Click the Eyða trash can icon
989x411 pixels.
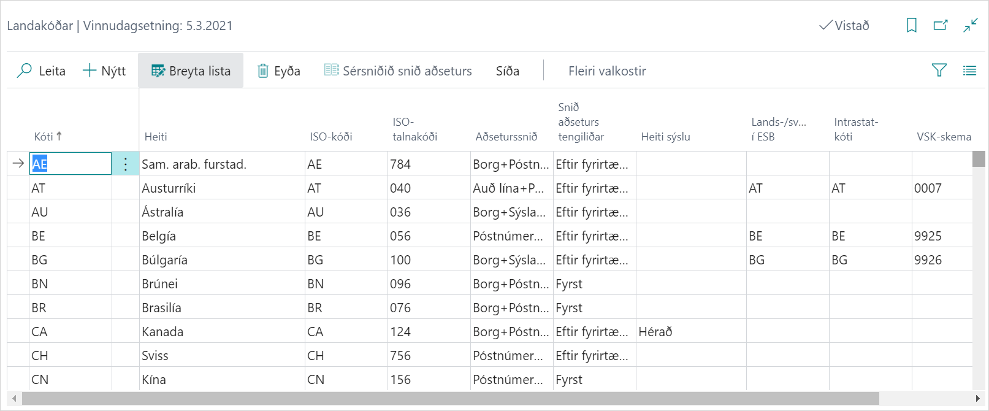(x=263, y=71)
